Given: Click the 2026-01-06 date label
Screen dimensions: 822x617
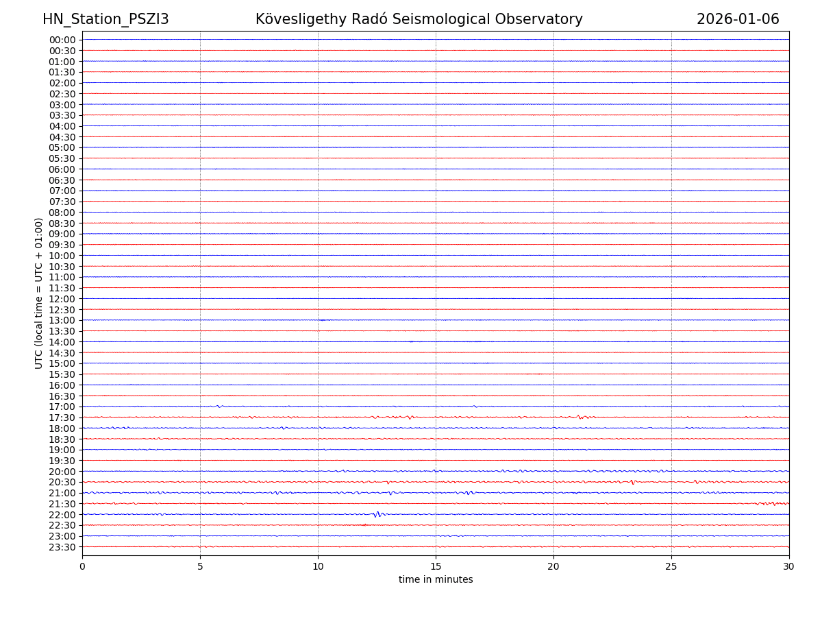Looking at the screenshot, I should pos(737,19).
